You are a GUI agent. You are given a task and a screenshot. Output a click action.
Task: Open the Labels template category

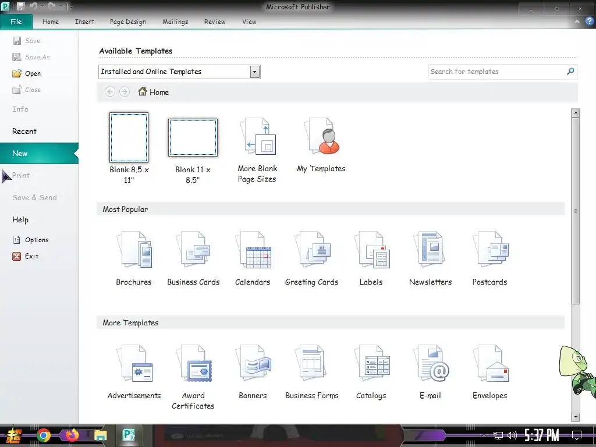(371, 258)
